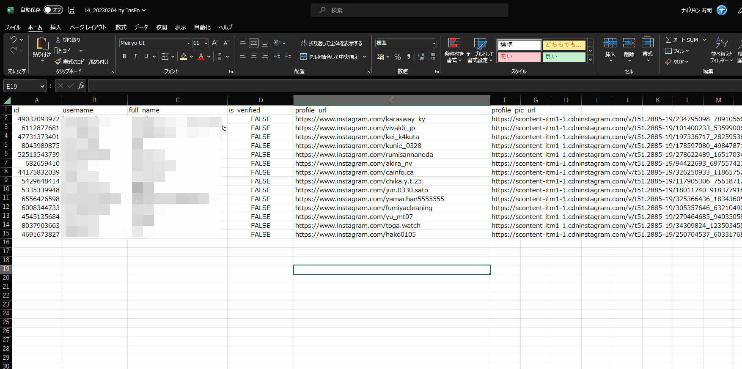Open Font group dialog launcher
The image size is (742, 369).
pos(231,71)
